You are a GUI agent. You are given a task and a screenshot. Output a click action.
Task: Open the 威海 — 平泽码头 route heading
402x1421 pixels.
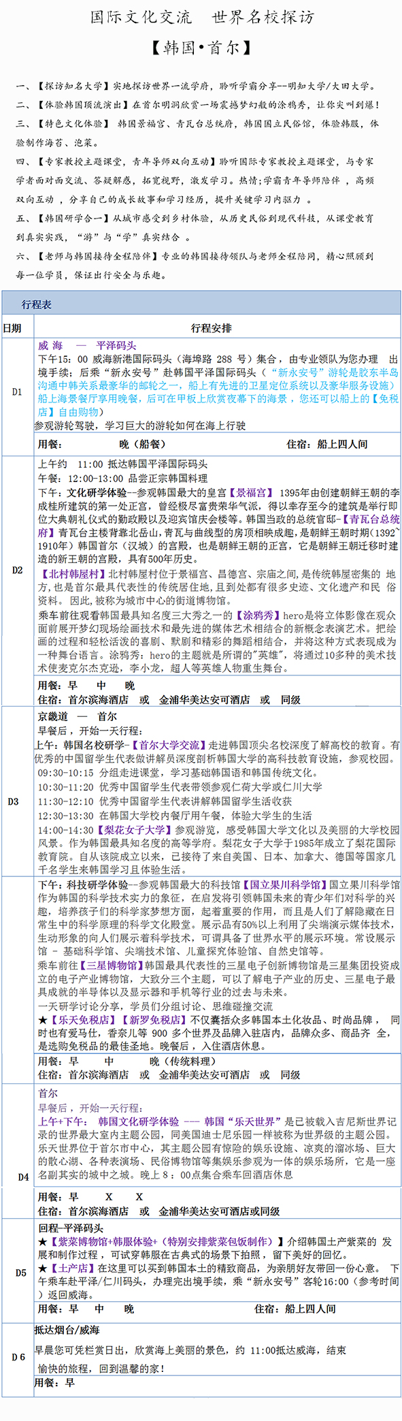point(87,345)
